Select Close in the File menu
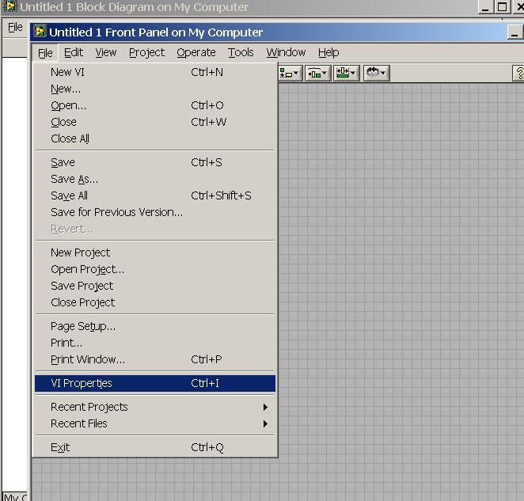The image size is (524, 501). coord(155,122)
